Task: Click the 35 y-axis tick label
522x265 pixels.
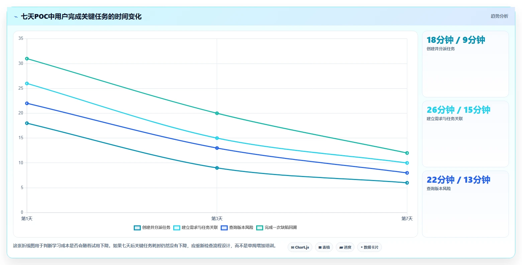Action: click(21, 38)
